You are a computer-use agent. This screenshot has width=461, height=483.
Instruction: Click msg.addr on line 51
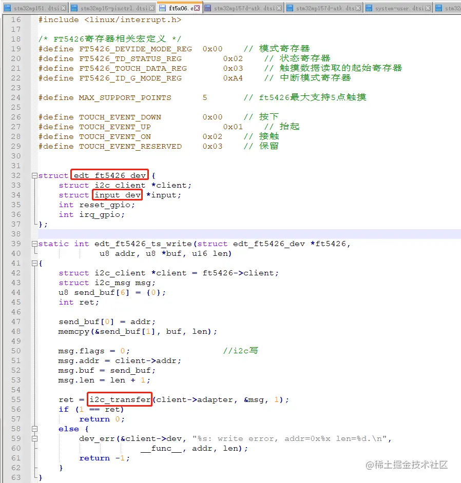[x=79, y=360]
